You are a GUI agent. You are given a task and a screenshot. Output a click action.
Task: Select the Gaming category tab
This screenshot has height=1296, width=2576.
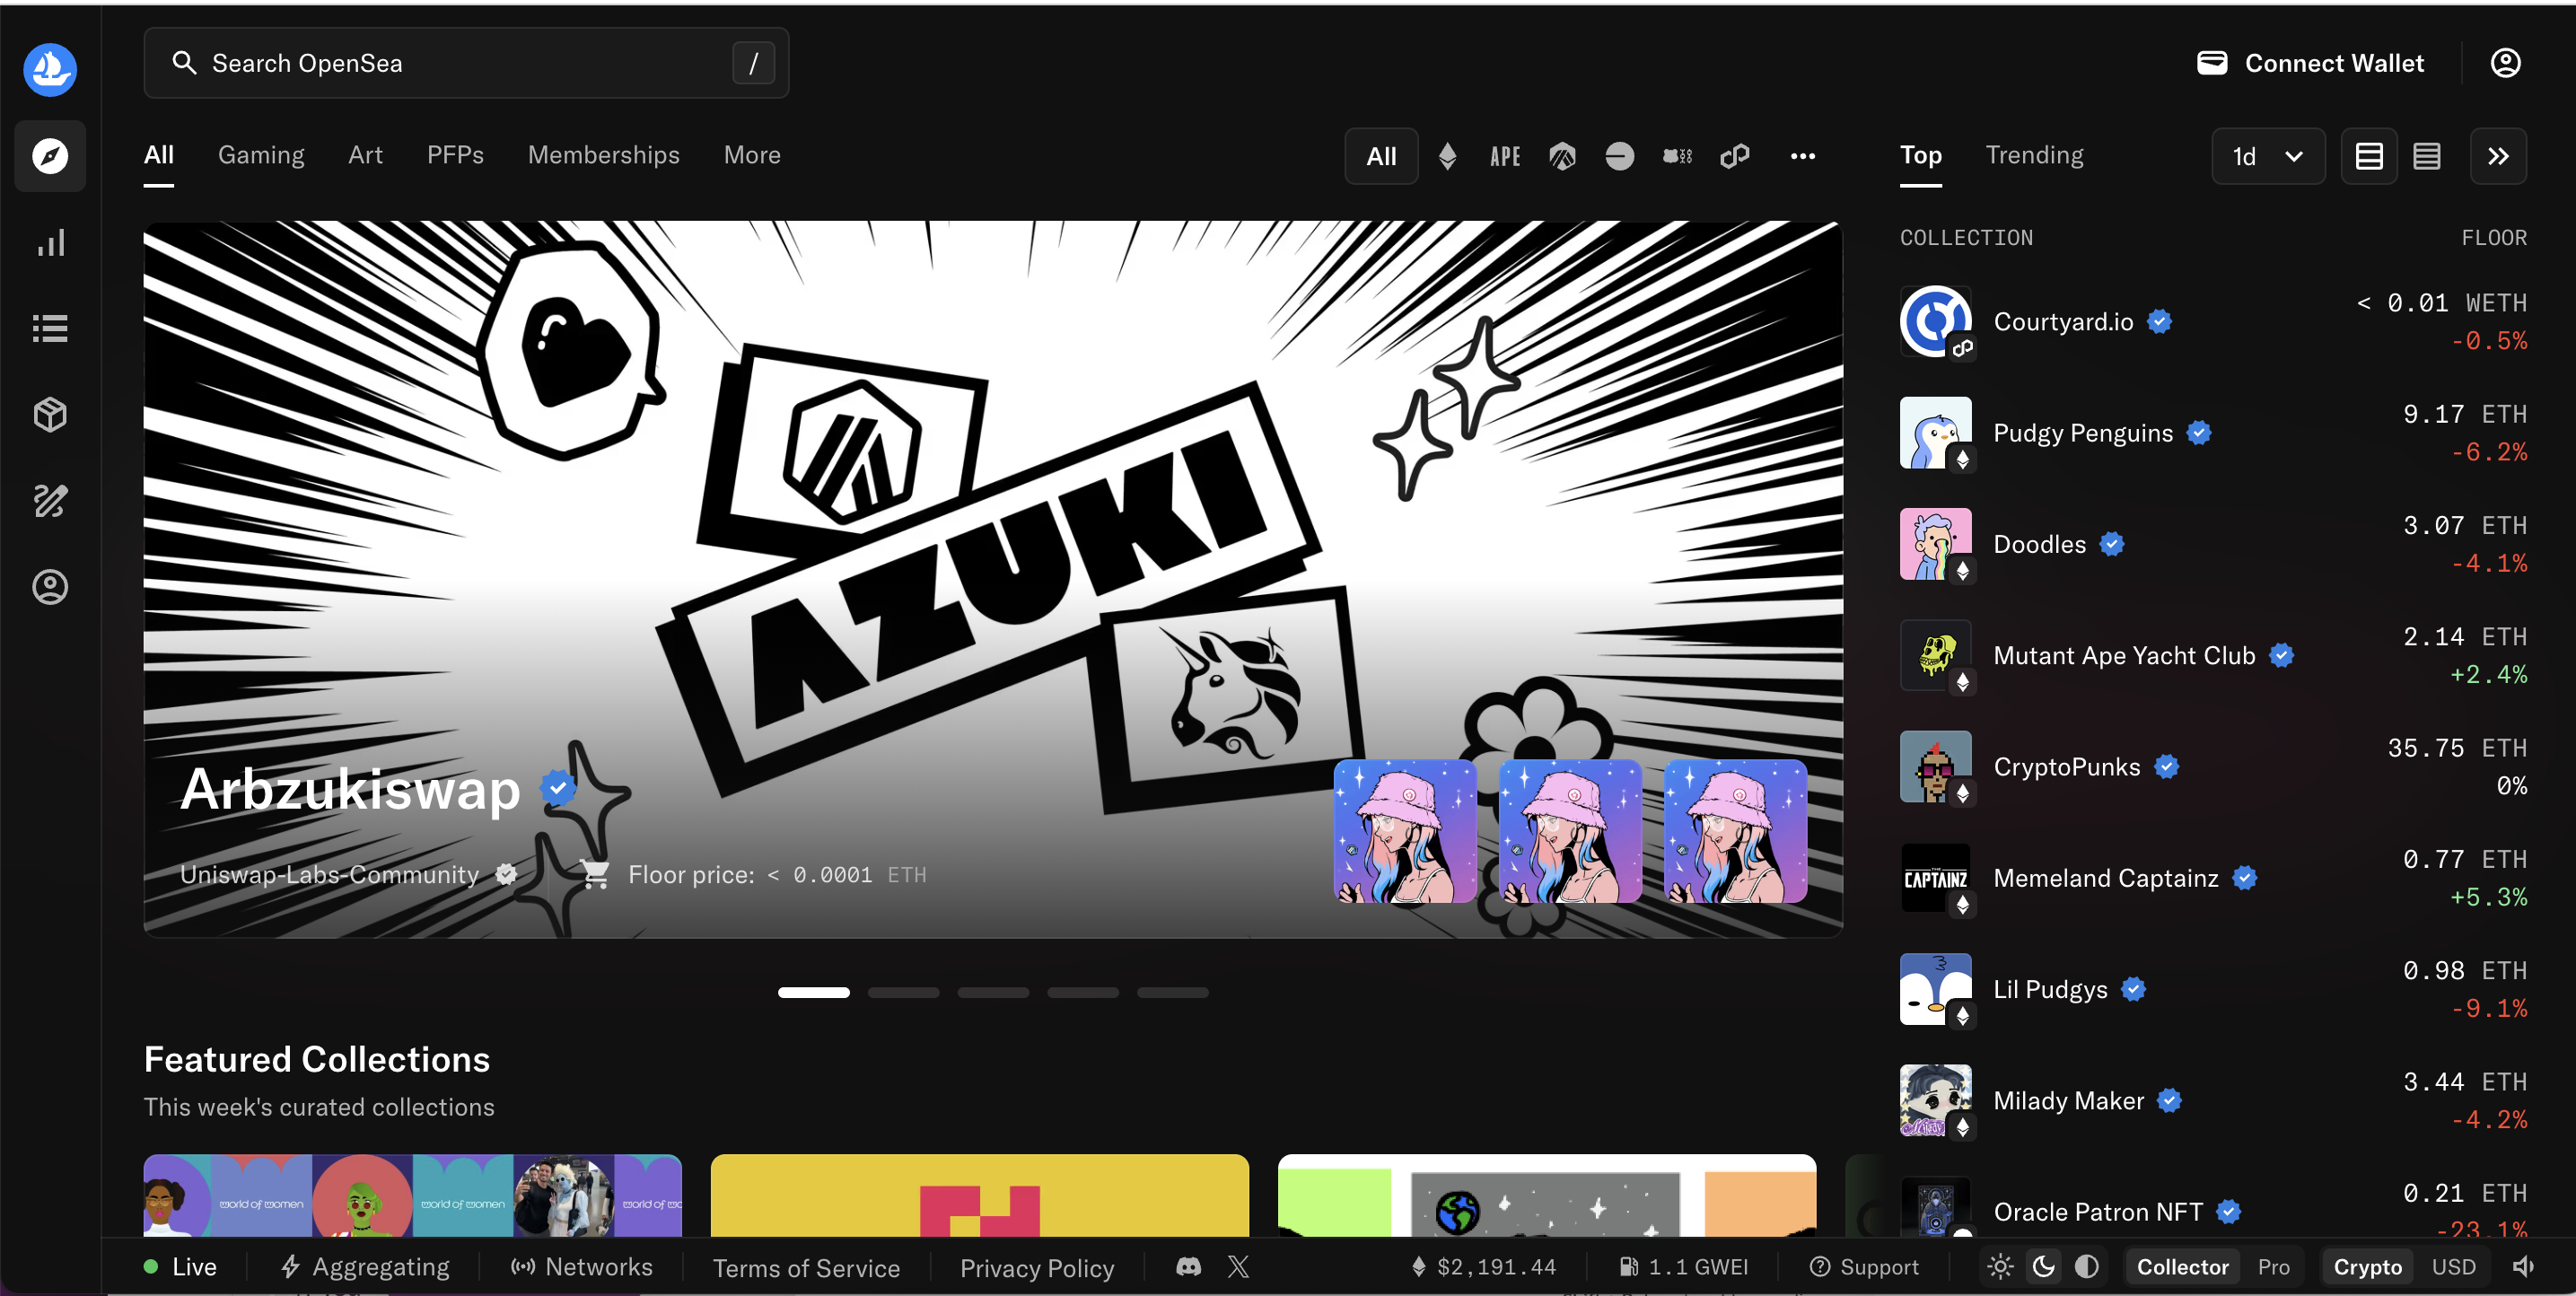[261, 155]
